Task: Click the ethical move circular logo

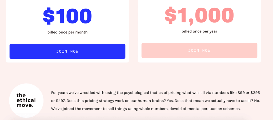Action: (x=26, y=101)
